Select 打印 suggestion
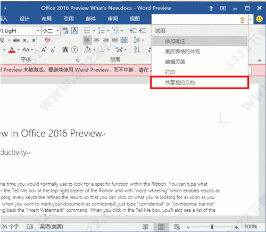The image size is (266, 232). (x=199, y=72)
